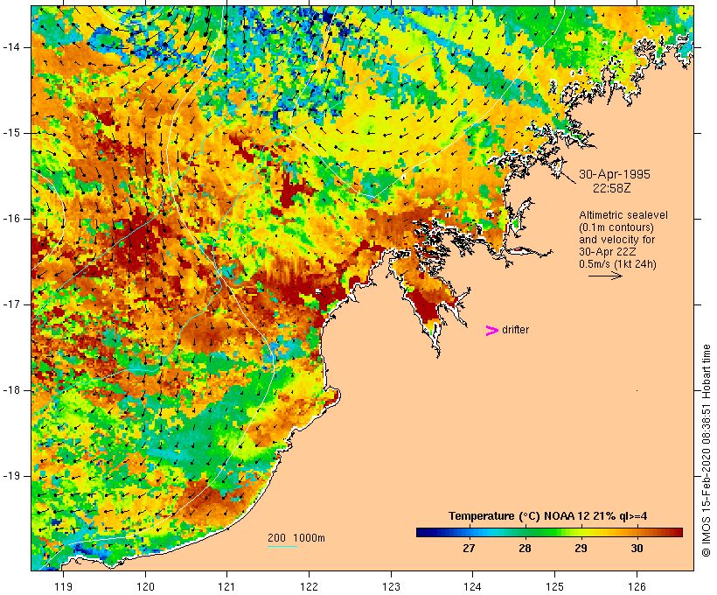Click the latitude label -17
The width and height of the screenshot is (717, 595).
[x=10, y=304]
